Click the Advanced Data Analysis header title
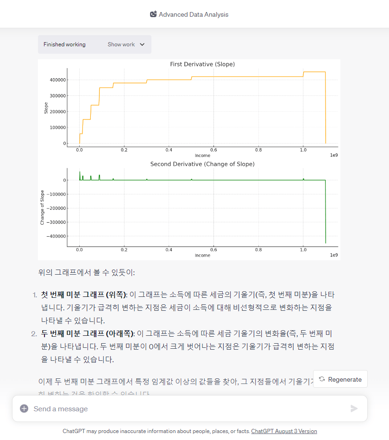Screen dimensions: 389x440 (193, 14)
